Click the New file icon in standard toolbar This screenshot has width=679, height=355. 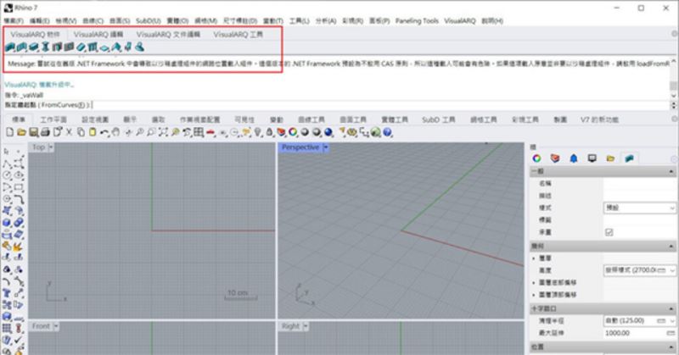(9, 132)
